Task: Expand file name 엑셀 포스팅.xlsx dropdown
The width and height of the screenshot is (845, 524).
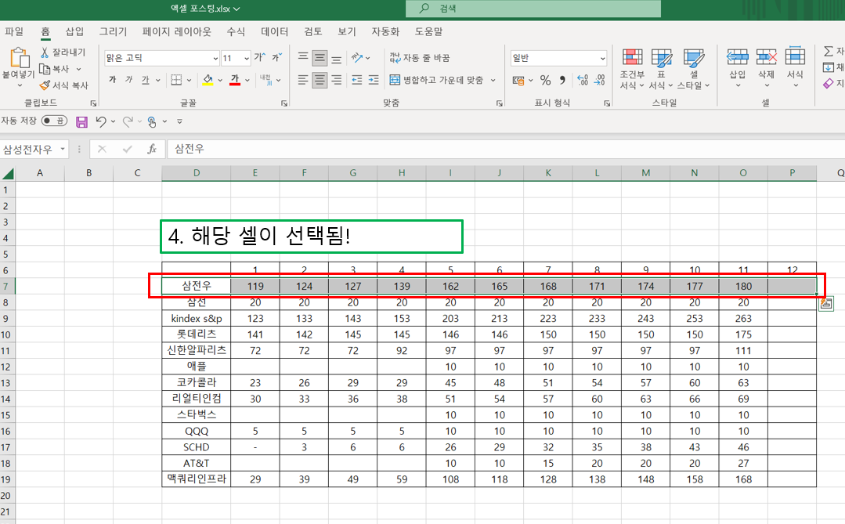Action: click(237, 9)
